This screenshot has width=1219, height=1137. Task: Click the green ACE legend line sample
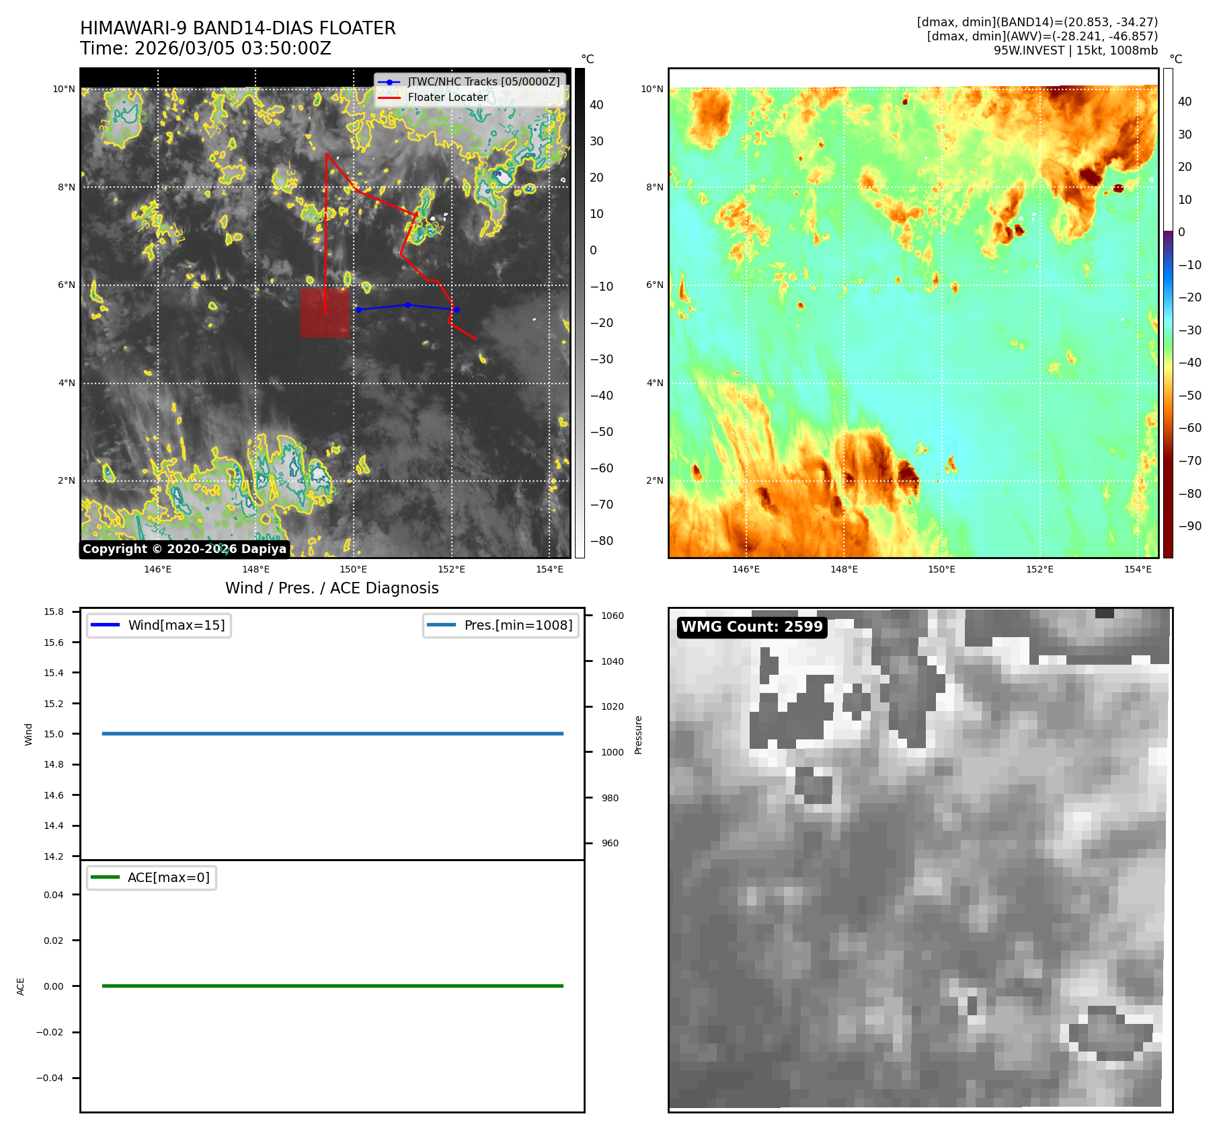pyautogui.click(x=105, y=877)
